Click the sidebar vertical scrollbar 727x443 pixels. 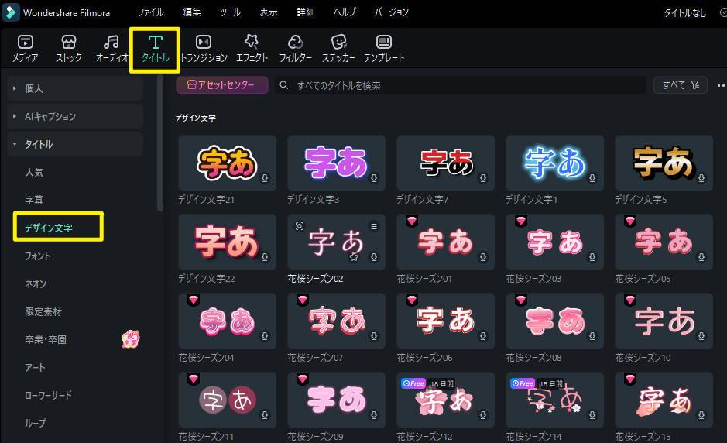(x=160, y=143)
